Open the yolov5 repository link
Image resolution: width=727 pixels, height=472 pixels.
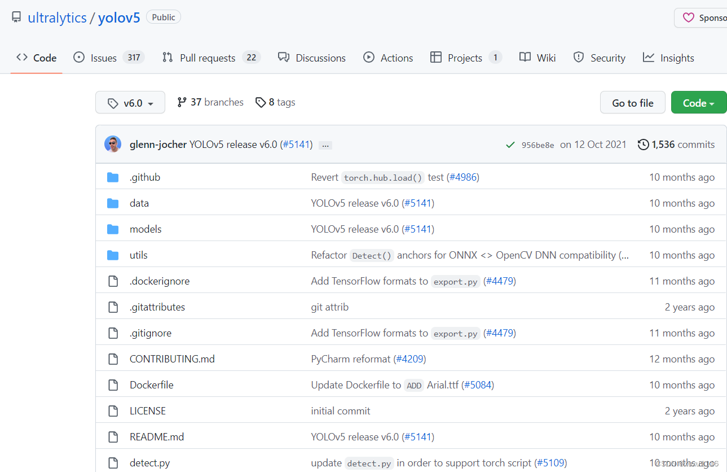pyautogui.click(x=119, y=18)
